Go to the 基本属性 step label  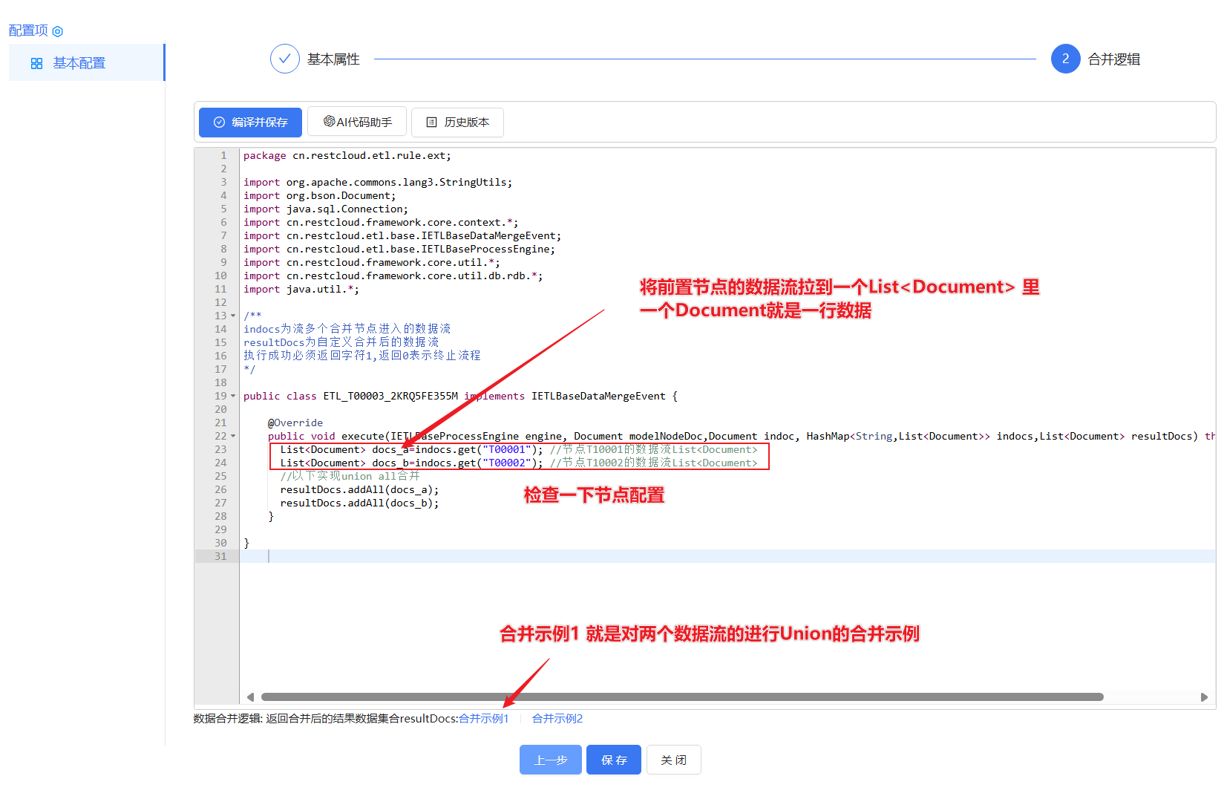point(333,59)
